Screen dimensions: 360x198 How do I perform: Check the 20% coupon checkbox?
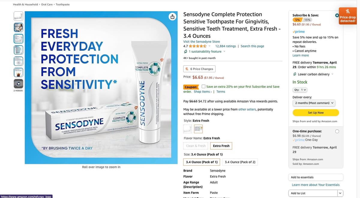coord(204,87)
